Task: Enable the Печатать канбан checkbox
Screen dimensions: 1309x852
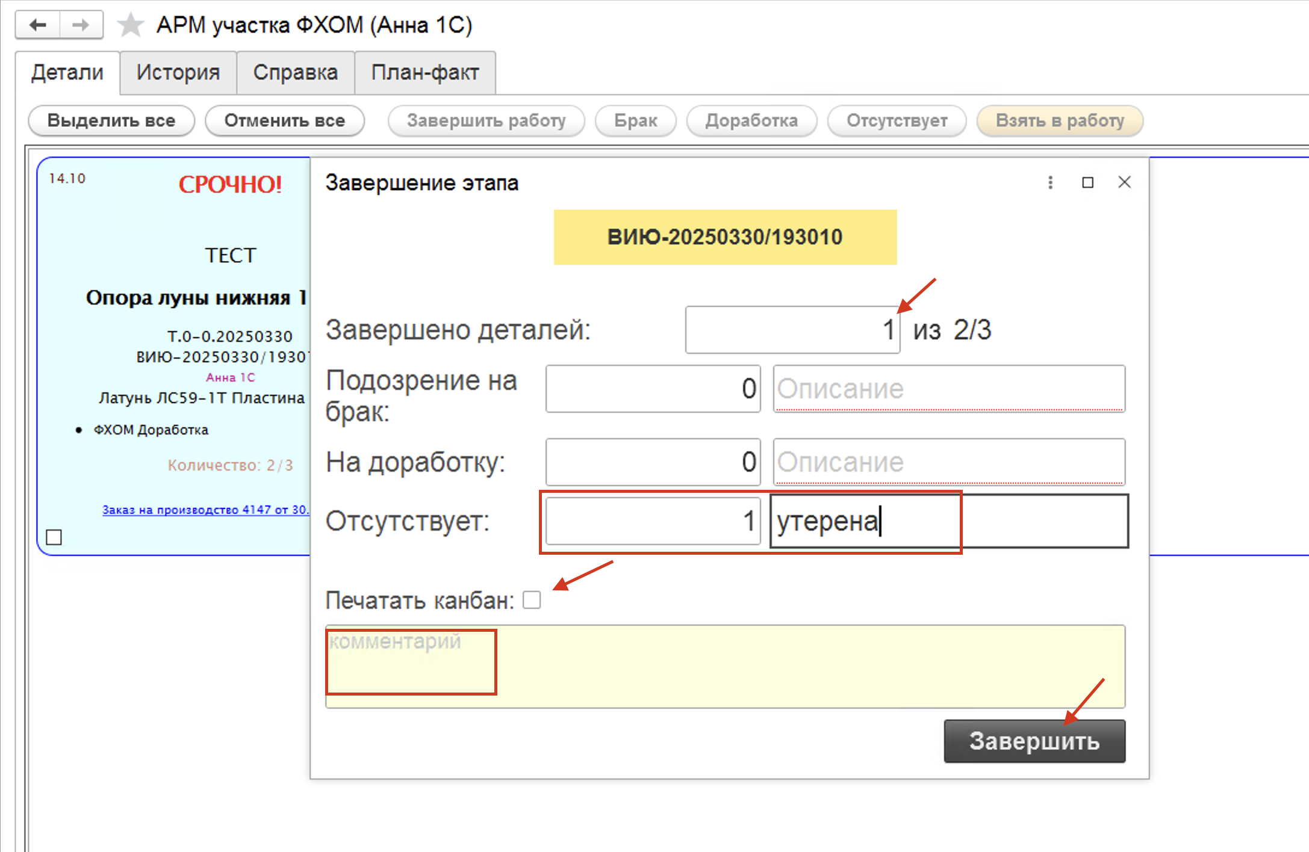Action: click(532, 600)
